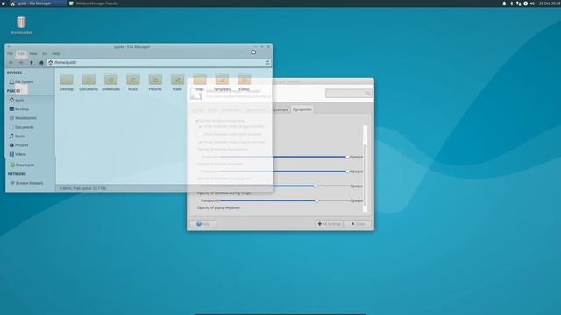561x315 pixels.
Task: Open the Documents folder icon in File Manager
Action: pos(89,82)
